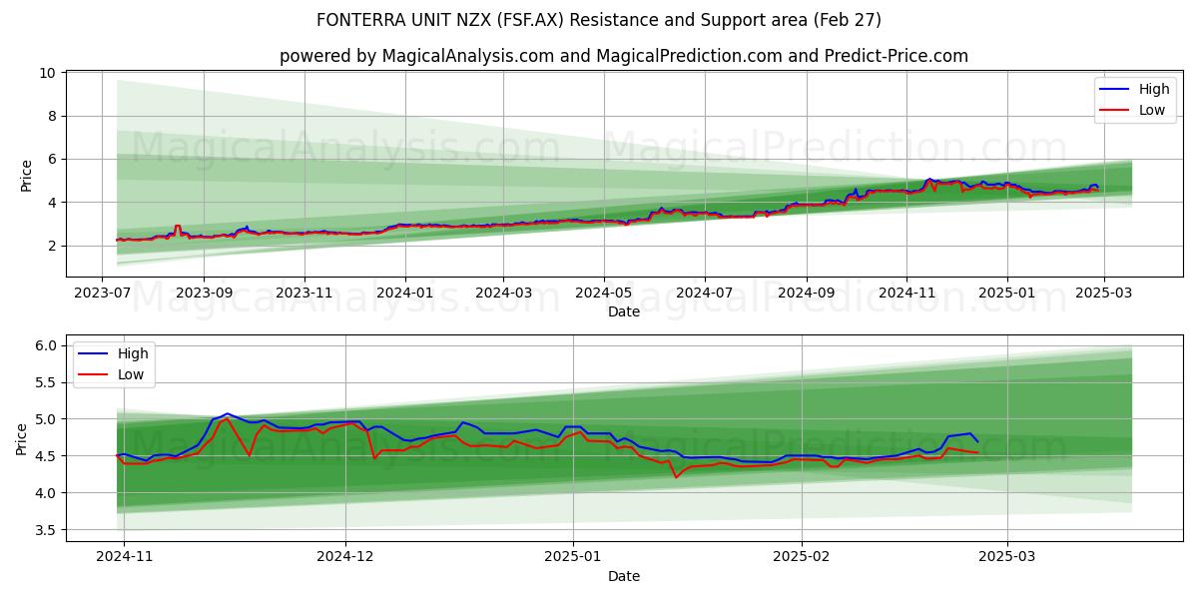Click the '2023-09' date label on top chart
The image size is (1198, 599).
(x=204, y=295)
